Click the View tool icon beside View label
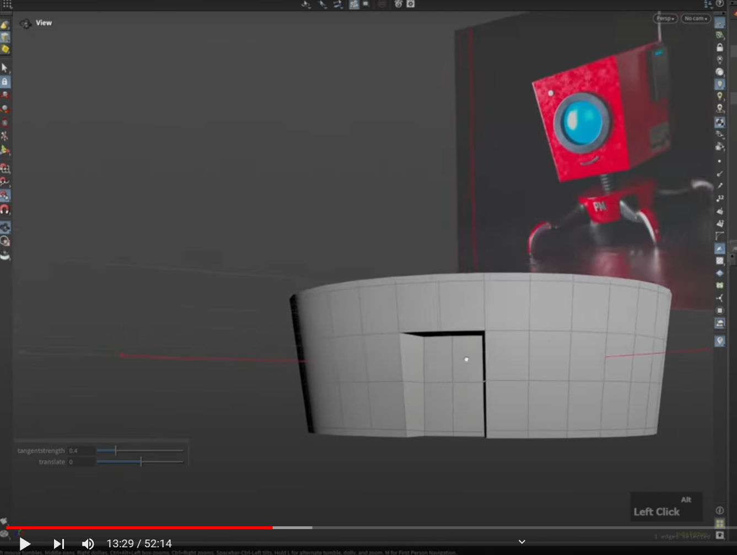This screenshot has height=555, width=737. click(25, 23)
